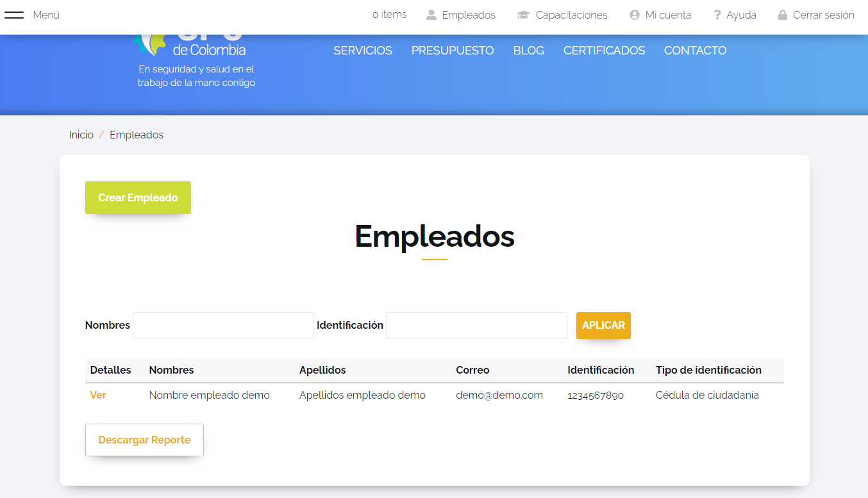Image resolution: width=868 pixels, height=498 pixels.
Task: Click the Crear Empleado button
Action: [x=138, y=197]
